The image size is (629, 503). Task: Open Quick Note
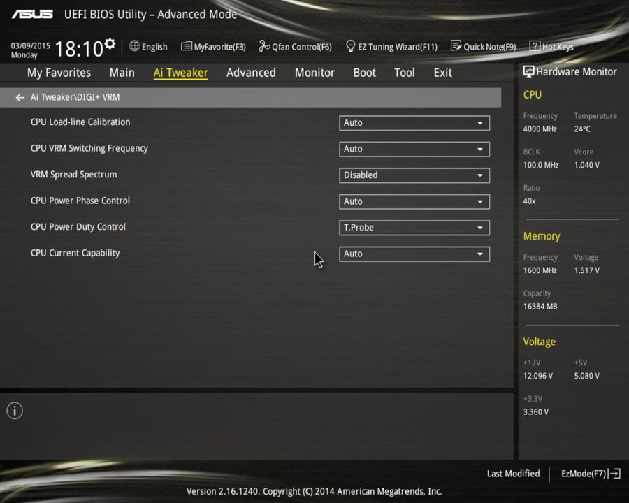[484, 47]
